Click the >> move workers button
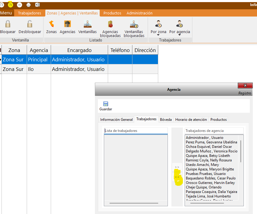 (177, 167)
